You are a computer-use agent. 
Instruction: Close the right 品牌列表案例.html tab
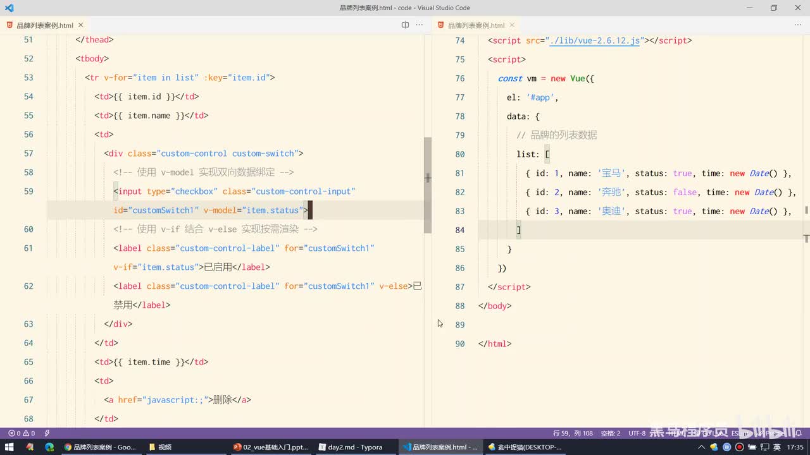click(x=512, y=25)
